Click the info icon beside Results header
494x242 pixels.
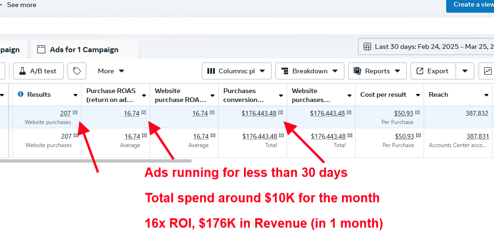pos(21,94)
